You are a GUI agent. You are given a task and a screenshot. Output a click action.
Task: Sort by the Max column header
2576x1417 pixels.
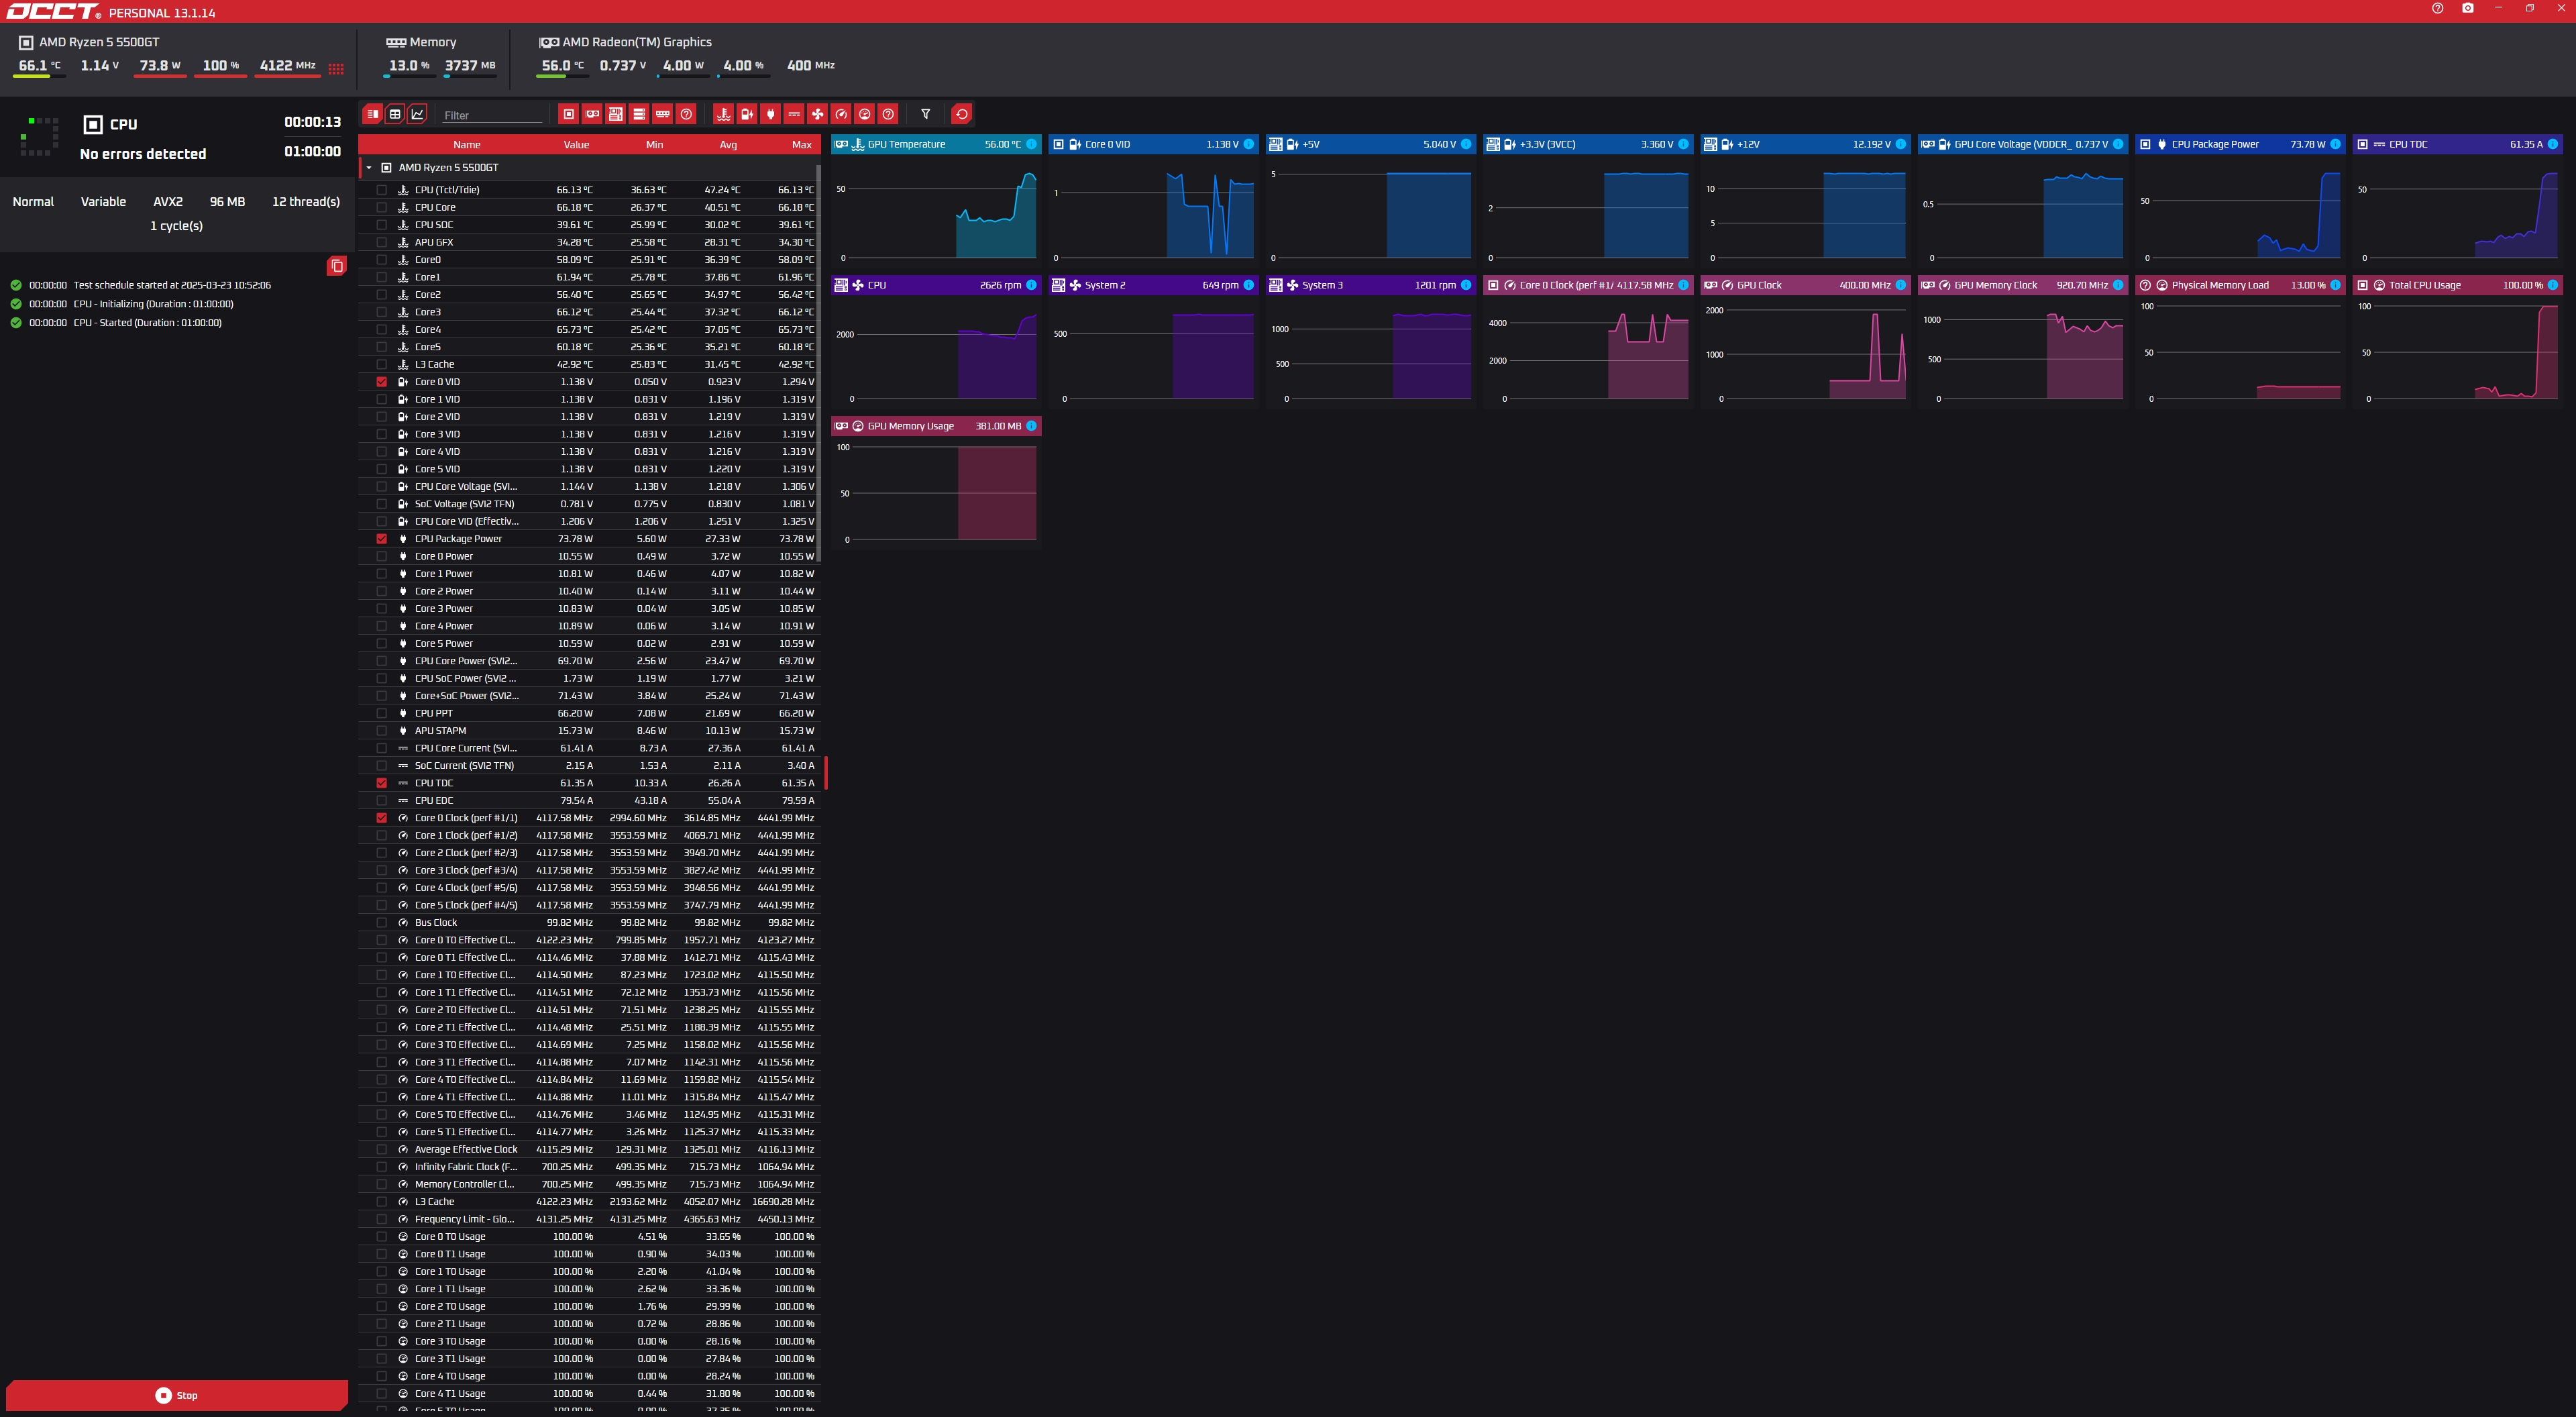(x=802, y=145)
